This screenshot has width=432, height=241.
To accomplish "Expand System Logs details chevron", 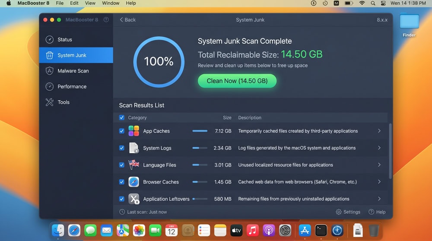I will [x=379, y=148].
